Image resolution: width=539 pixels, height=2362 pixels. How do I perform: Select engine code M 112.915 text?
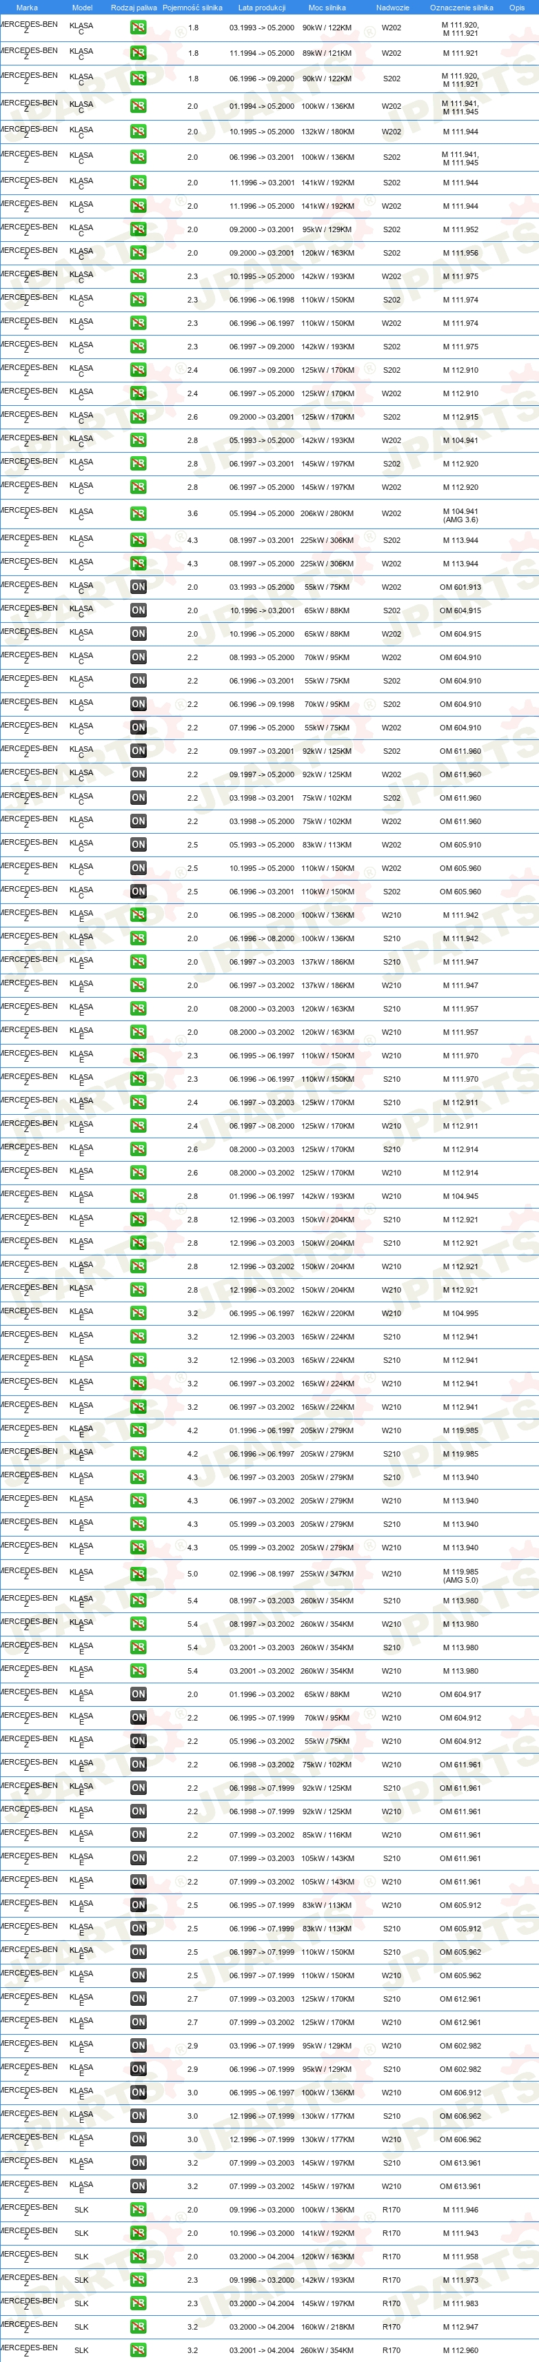460,416
